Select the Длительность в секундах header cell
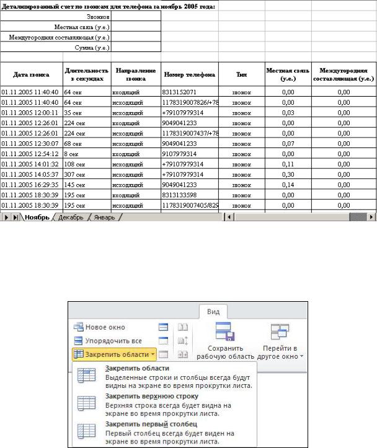This screenshot has height=448, width=377. 87,74
